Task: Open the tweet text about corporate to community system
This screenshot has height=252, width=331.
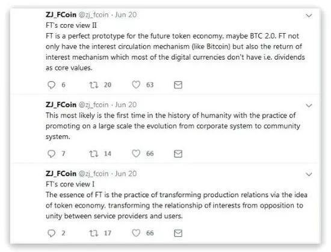Action: pyautogui.click(x=173, y=126)
